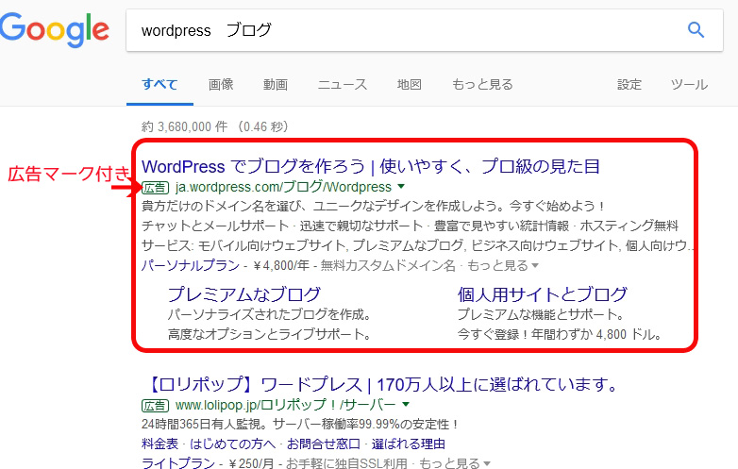
Task: Click text 24時間365日有人監視
Action: pos(205,424)
